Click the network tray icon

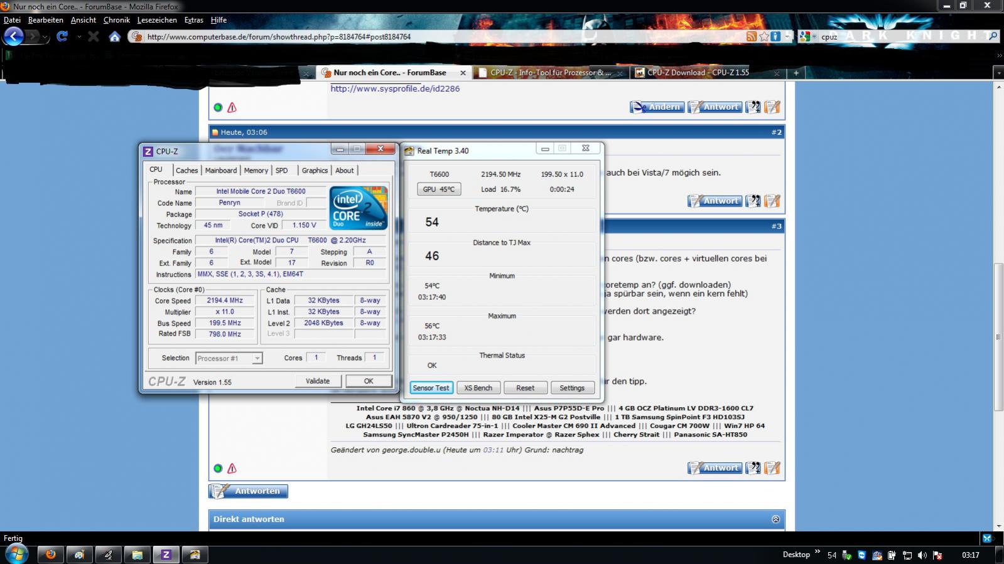click(907, 555)
